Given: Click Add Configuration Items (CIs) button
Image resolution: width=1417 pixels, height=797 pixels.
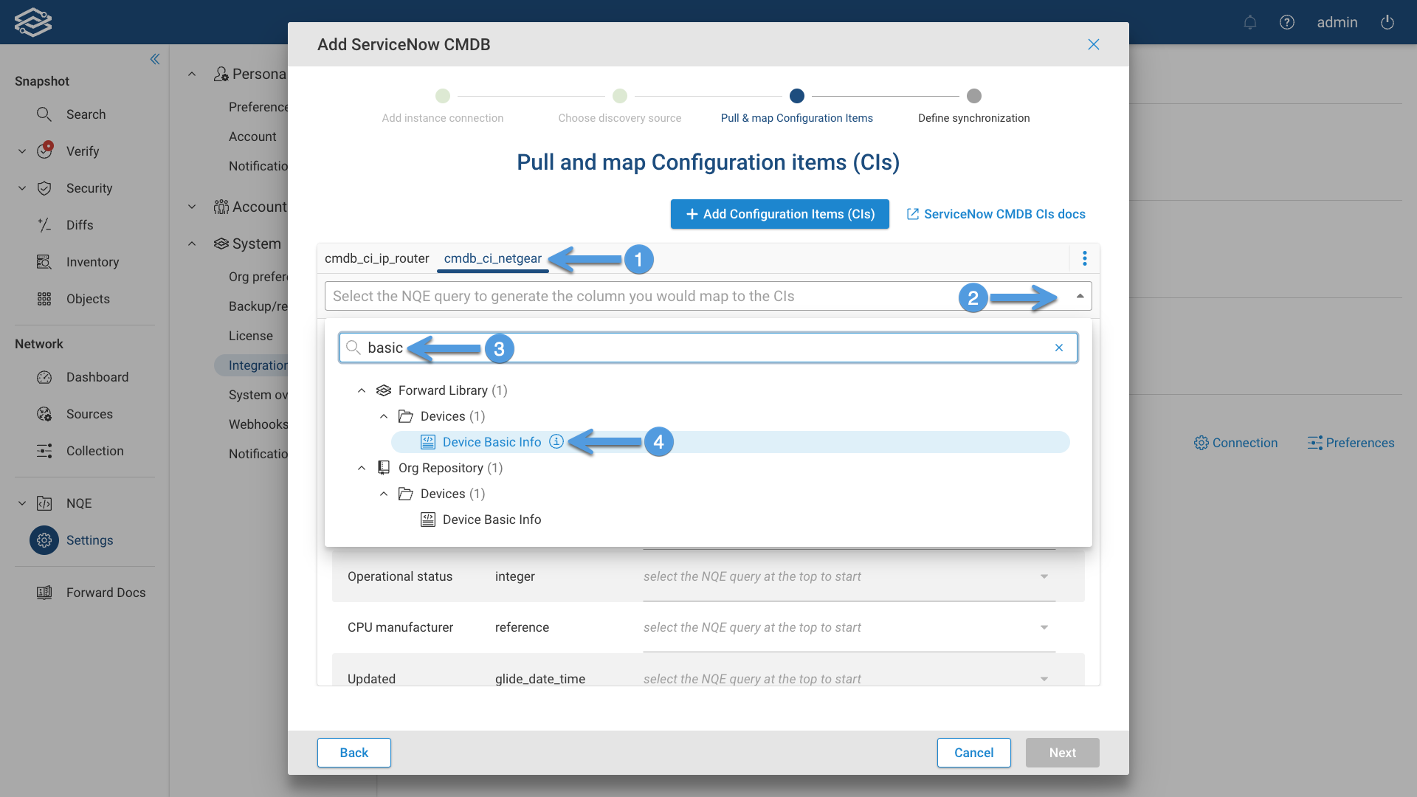Looking at the screenshot, I should pos(779,214).
